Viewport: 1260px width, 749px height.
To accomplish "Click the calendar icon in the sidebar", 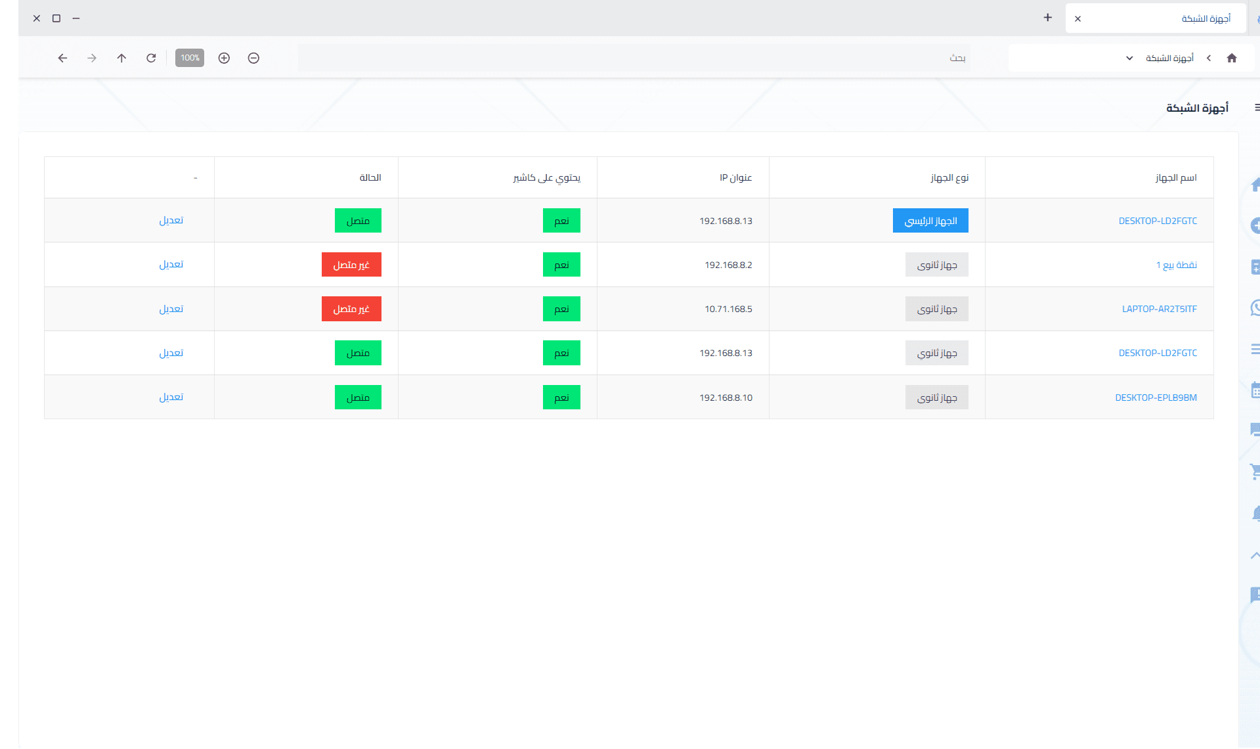I will pyautogui.click(x=1255, y=390).
